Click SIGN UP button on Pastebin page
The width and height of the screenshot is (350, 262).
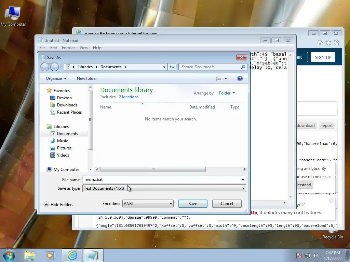(323, 57)
